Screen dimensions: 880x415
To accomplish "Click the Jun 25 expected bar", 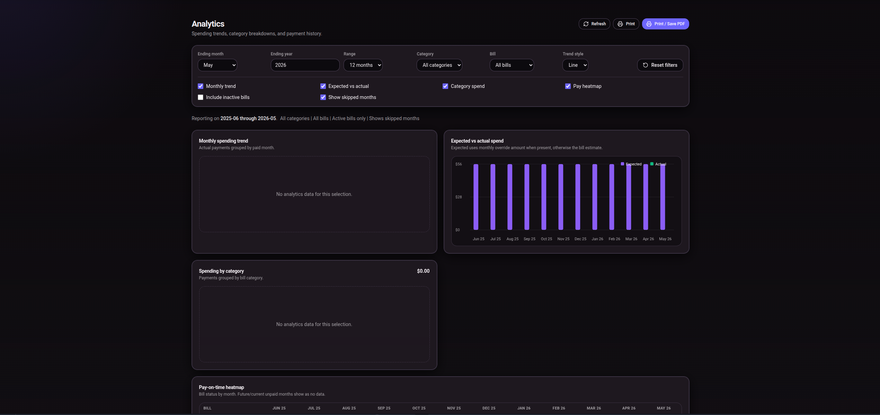I will (476, 197).
